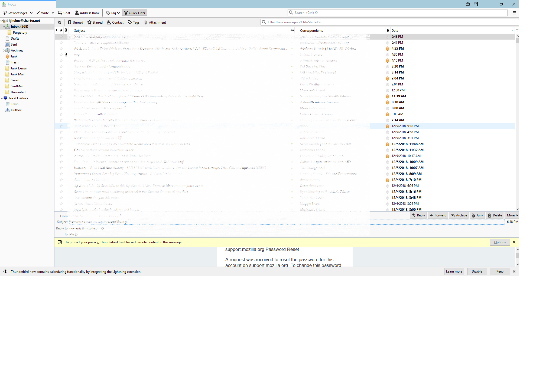Click column picker icon in header
The height and width of the screenshot is (371, 546).
pyautogui.click(x=517, y=30)
